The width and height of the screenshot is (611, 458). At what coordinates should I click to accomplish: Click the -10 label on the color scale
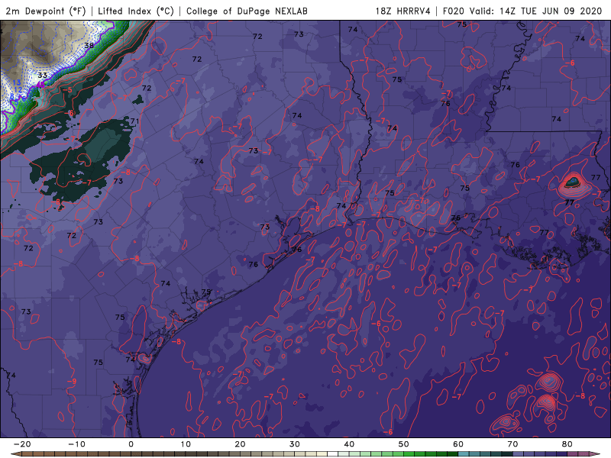click(x=76, y=444)
